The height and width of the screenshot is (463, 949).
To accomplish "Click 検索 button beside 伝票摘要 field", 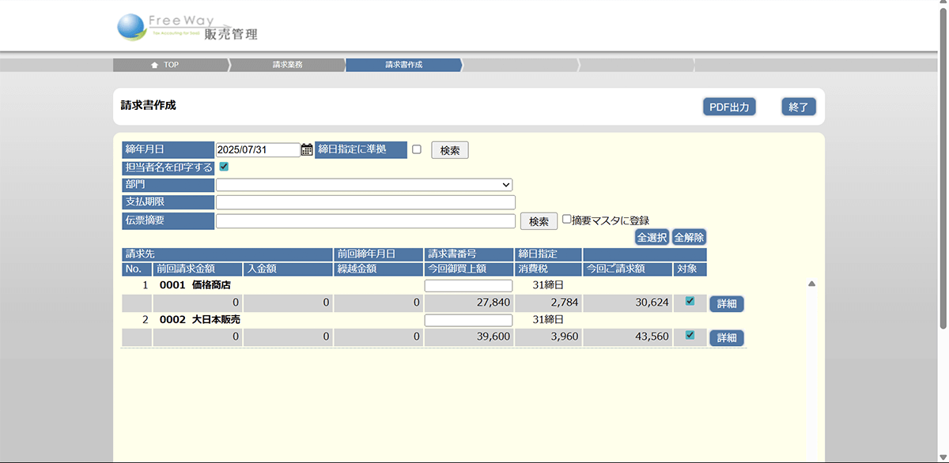I will point(538,222).
